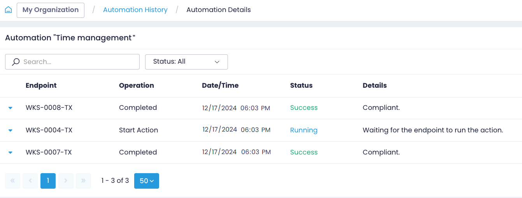Screen dimensions: 522x198
Task: Go to last page of results
Action: [83, 181]
